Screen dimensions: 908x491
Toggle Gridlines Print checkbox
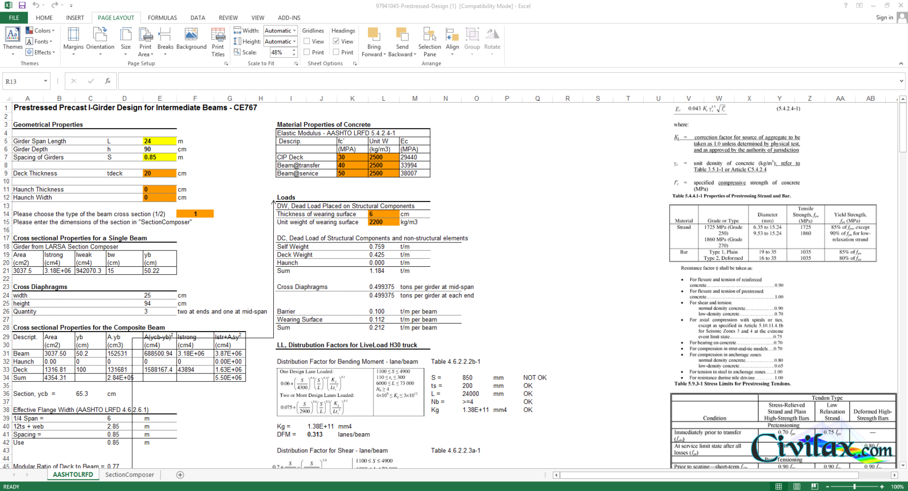pos(307,52)
